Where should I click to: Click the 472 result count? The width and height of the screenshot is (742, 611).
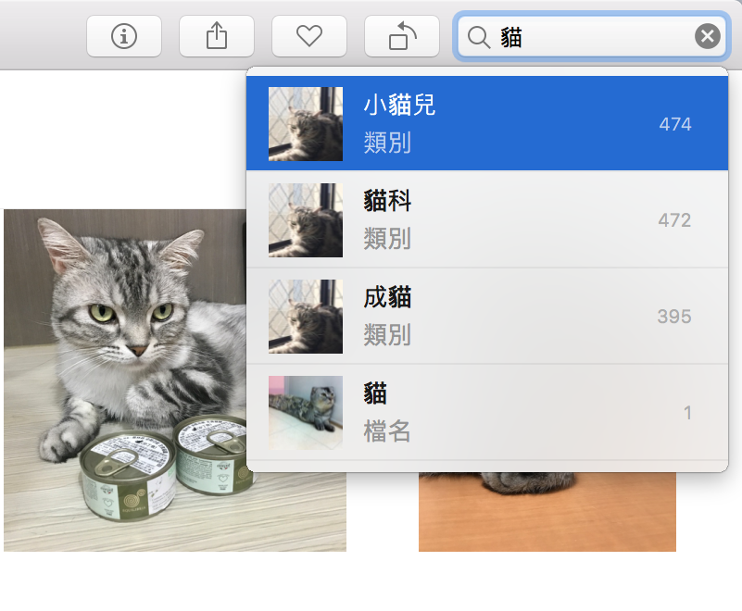[674, 220]
